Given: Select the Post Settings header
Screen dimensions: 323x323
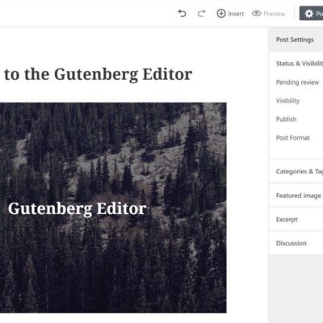Looking at the screenshot, I should pyautogui.click(x=296, y=40).
